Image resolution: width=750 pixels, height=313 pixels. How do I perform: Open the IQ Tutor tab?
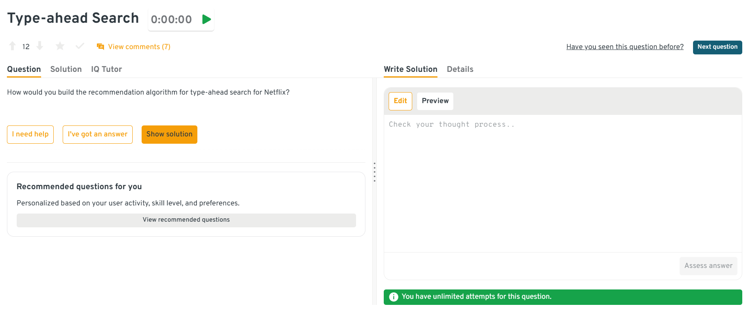[x=106, y=69]
